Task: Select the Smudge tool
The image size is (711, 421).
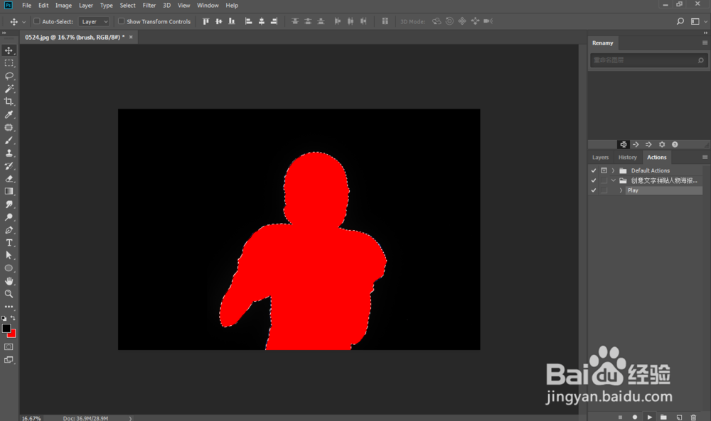Action: coord(9,204)
